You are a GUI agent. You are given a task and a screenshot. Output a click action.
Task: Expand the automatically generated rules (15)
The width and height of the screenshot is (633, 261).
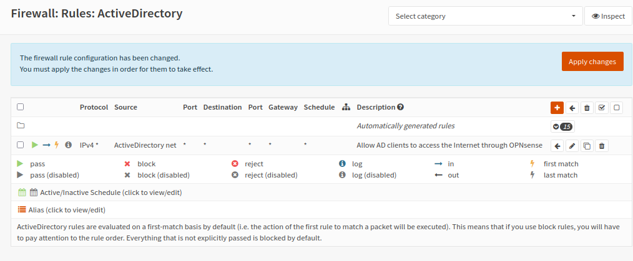point(562,126)
